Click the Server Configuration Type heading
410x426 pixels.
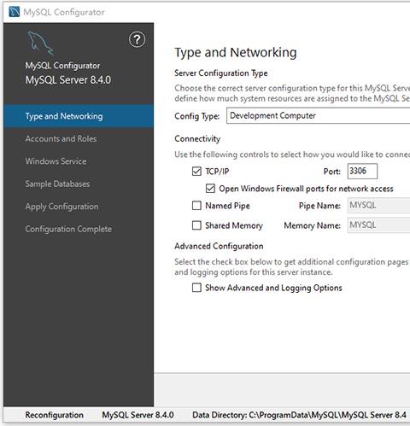tap(221, 73)
